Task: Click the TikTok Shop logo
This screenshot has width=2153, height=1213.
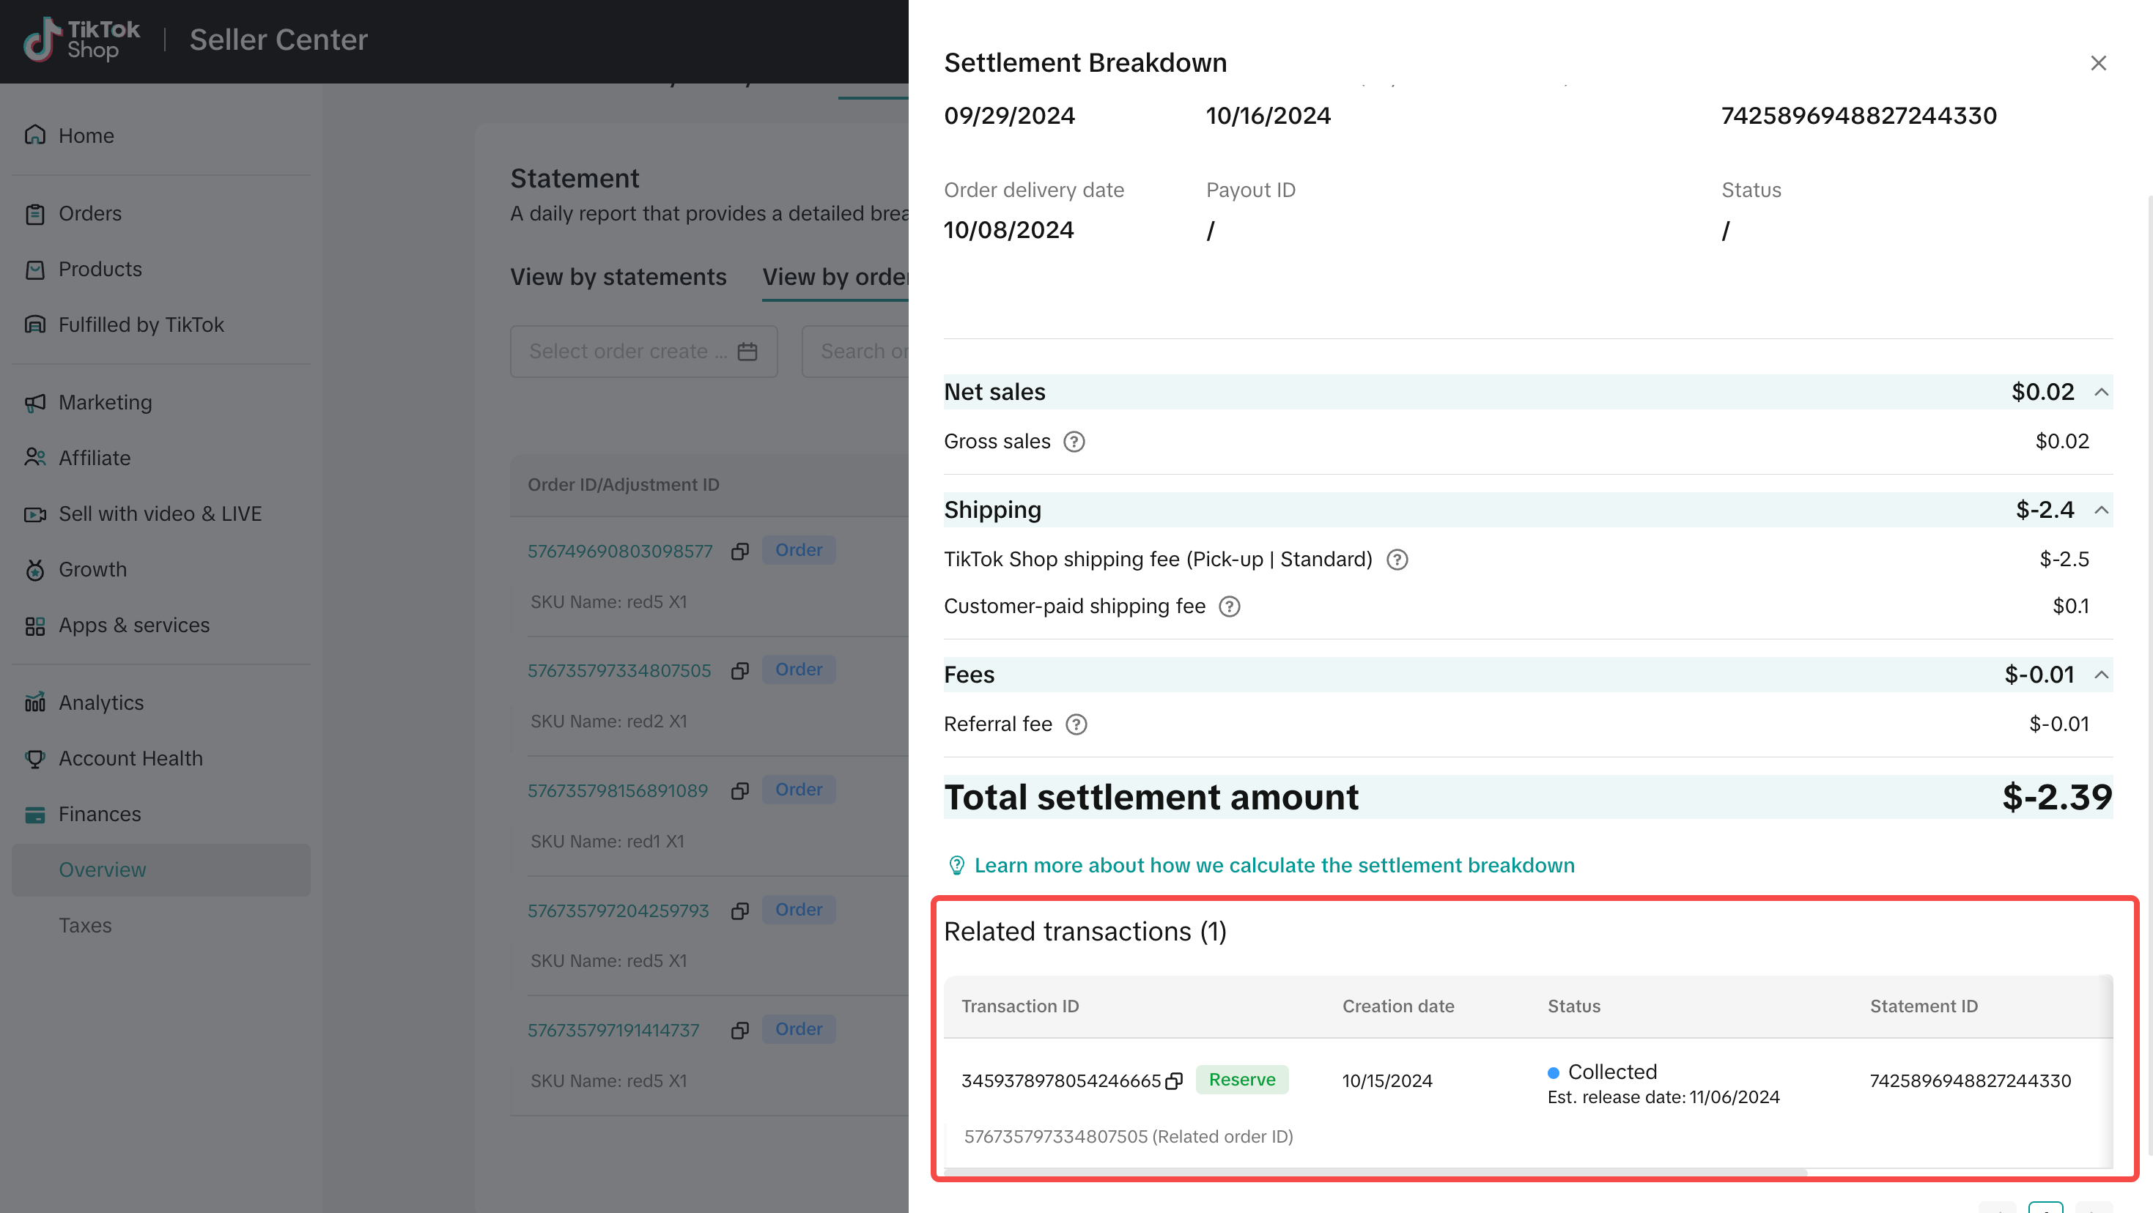Action: [x=81, y=40]
